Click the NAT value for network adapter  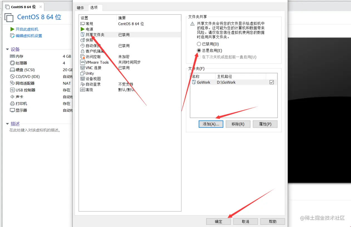coord(67,83)
